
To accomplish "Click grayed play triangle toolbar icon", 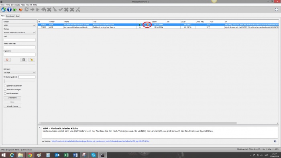I will [38, 10].
